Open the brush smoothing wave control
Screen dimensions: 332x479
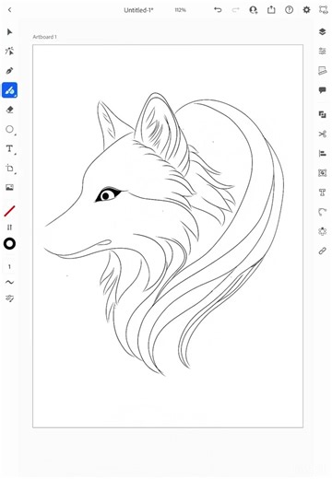click(x=9, y=282)
